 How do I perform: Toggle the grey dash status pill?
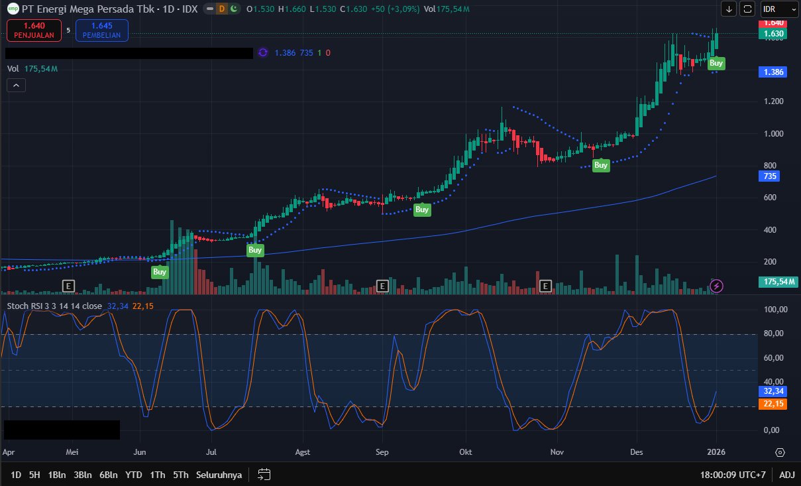pos(210,9)
